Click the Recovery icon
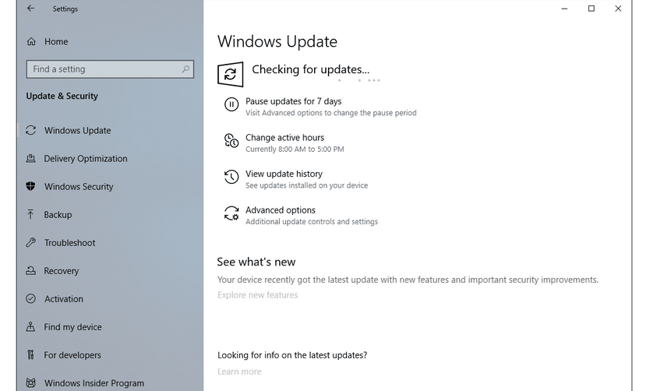This screenshot has width=650, height=391. pyautogui.click(x=30, y=270)
